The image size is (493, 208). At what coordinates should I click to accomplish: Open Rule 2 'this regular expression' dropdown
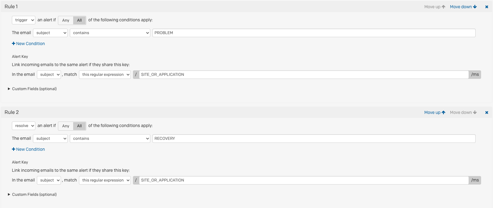[105, 180]
